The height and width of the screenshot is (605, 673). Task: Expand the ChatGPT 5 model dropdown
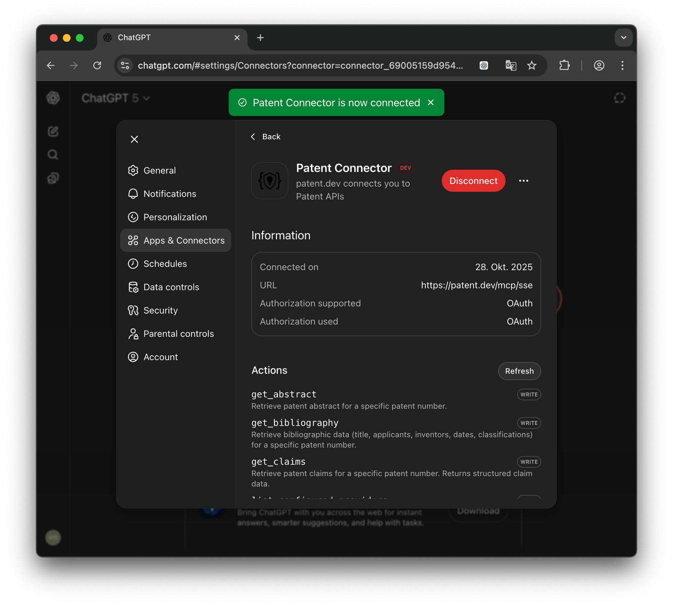point(115,98)
